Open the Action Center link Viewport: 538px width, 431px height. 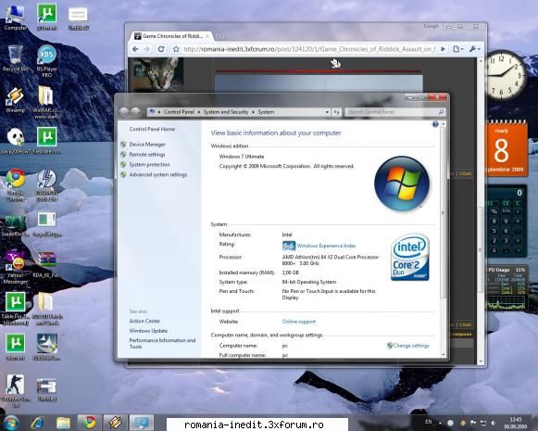[x=144, y=321]
